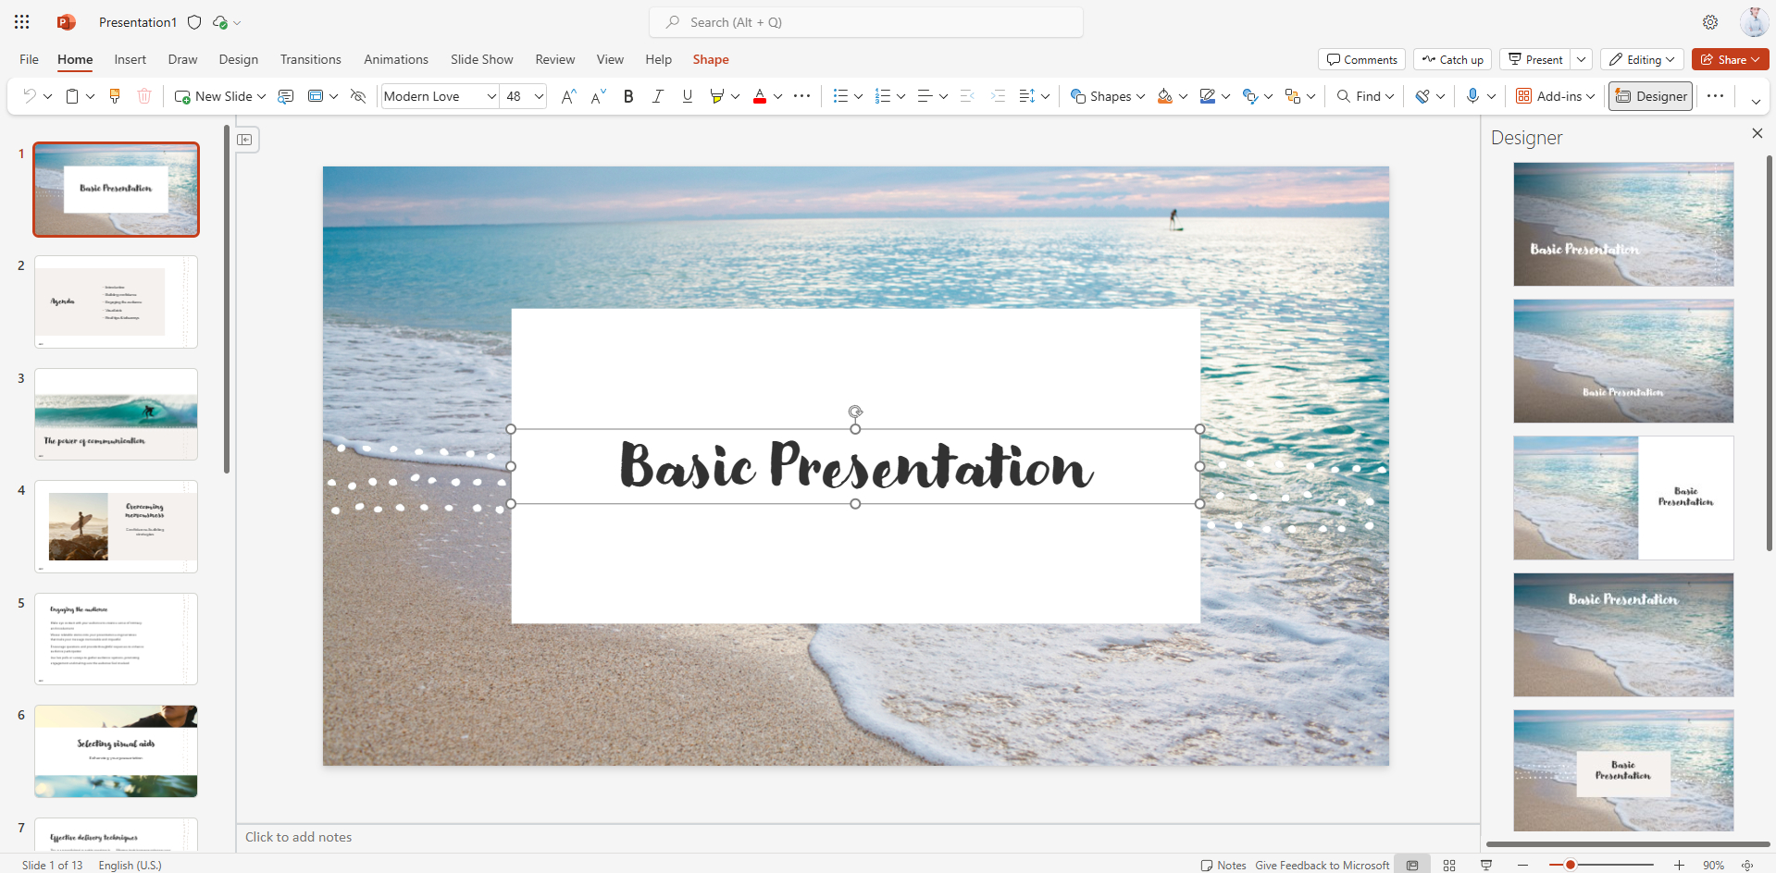Toggle Normal view in status bar

click(1412, 865)
